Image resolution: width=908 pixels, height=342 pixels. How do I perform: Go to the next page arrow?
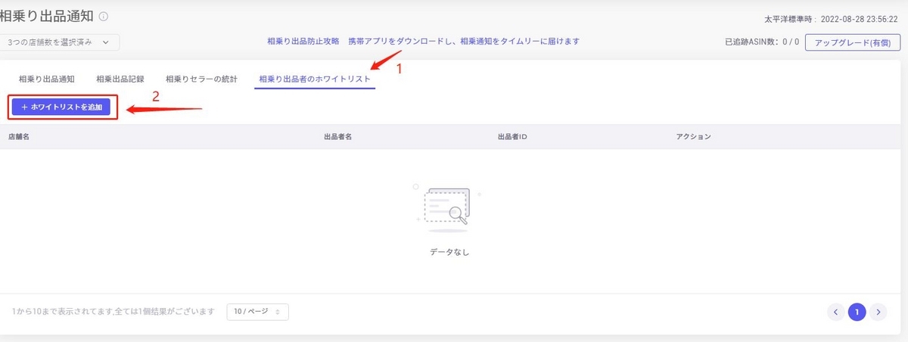(878, 312)
